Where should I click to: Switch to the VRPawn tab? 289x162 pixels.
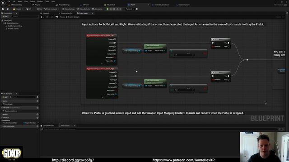85,5
